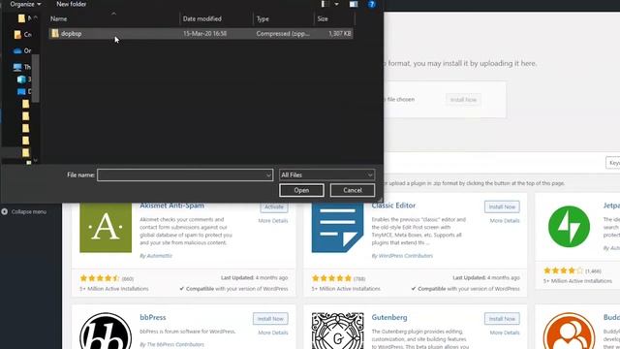Install the Classic Editor plugin
Screen dimensions: 620x349
coord(502,206)
